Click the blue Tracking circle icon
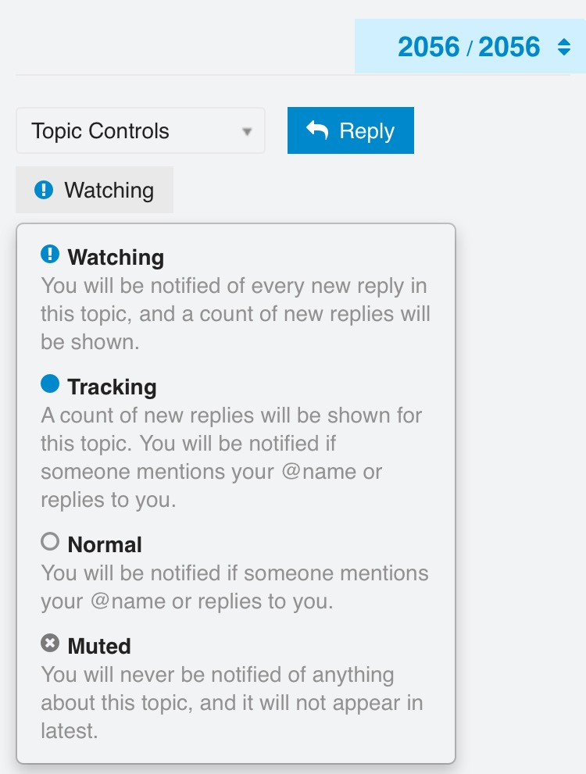Screen dimensions: 586x774 coord(50,383)
